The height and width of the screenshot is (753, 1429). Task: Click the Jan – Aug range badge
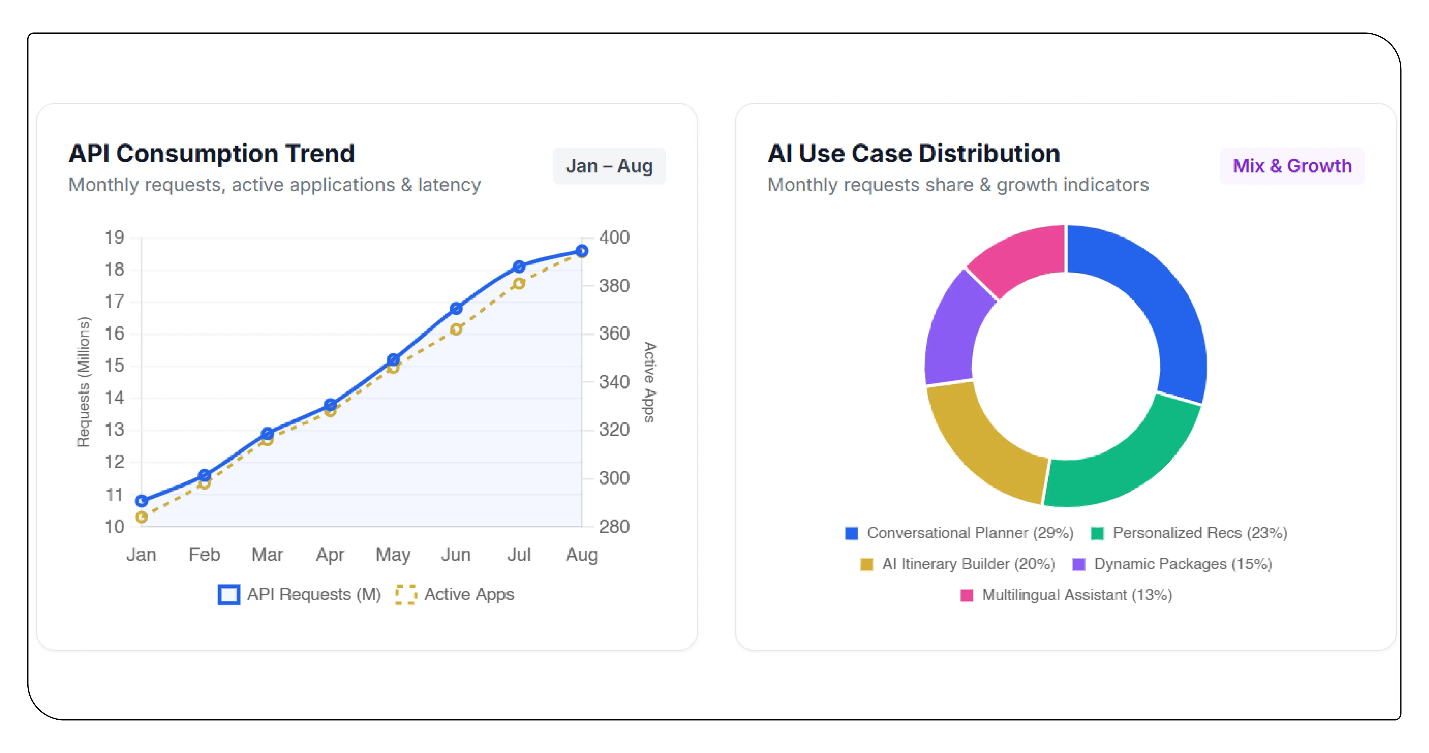coord(609,166)
